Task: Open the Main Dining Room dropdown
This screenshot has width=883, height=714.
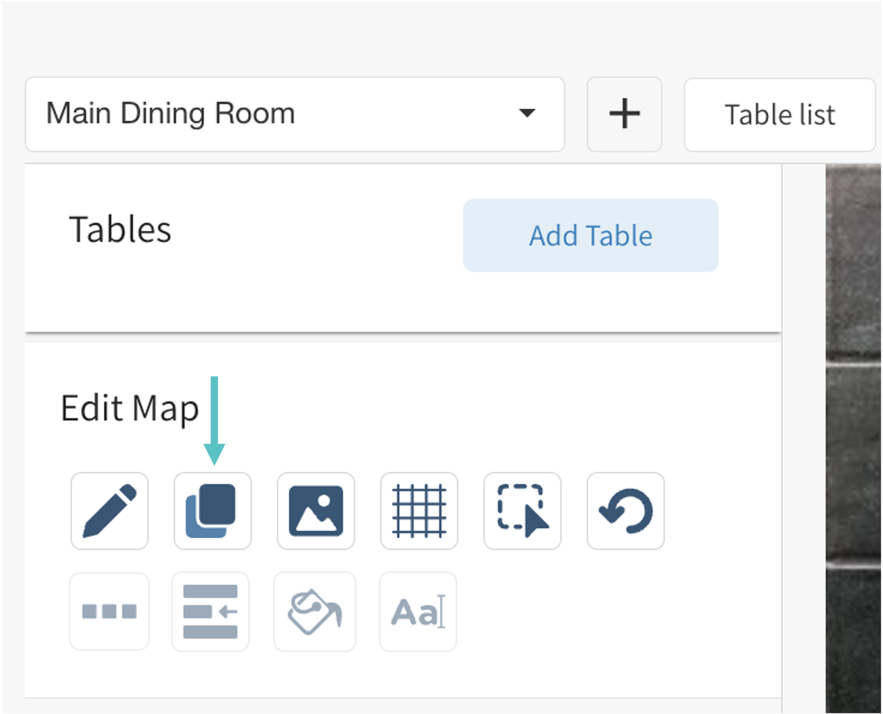Action: coord(294,114)
